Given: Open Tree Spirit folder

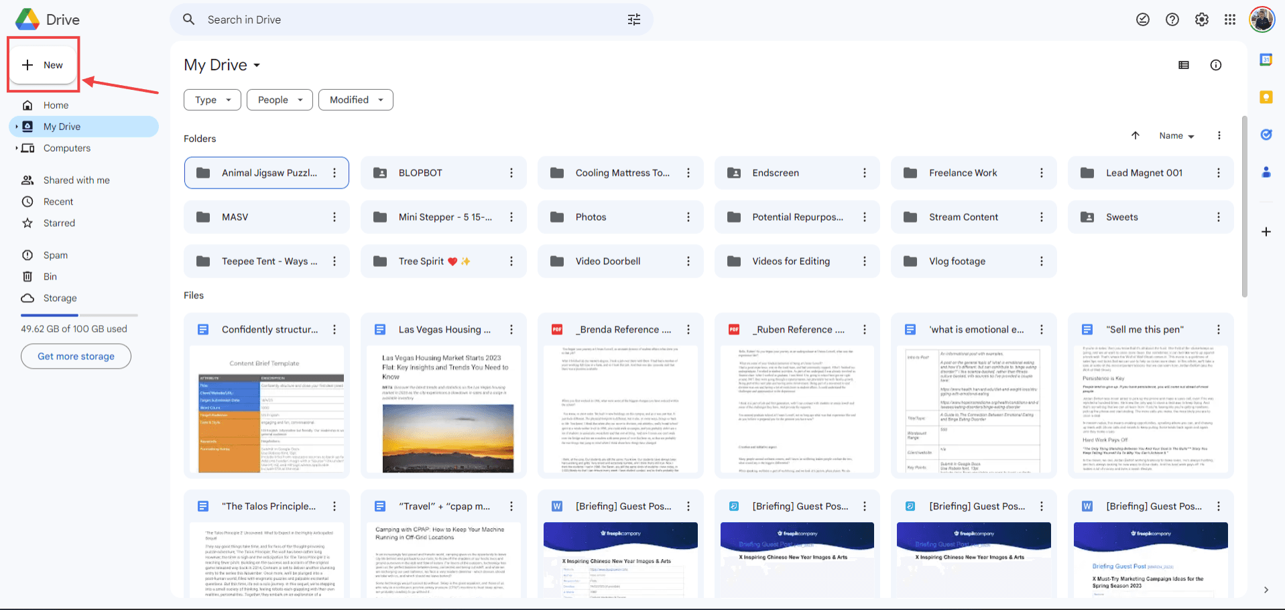Looking at the screenshot, I should [443, 261].
